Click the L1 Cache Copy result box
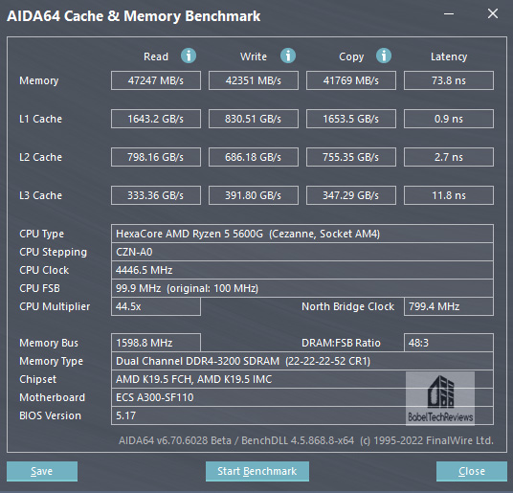513x493 pixels. point(351,119)
